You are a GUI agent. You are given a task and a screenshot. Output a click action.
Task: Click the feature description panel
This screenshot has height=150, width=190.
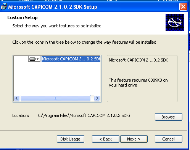pyautogui.click(x=142, y=79)
